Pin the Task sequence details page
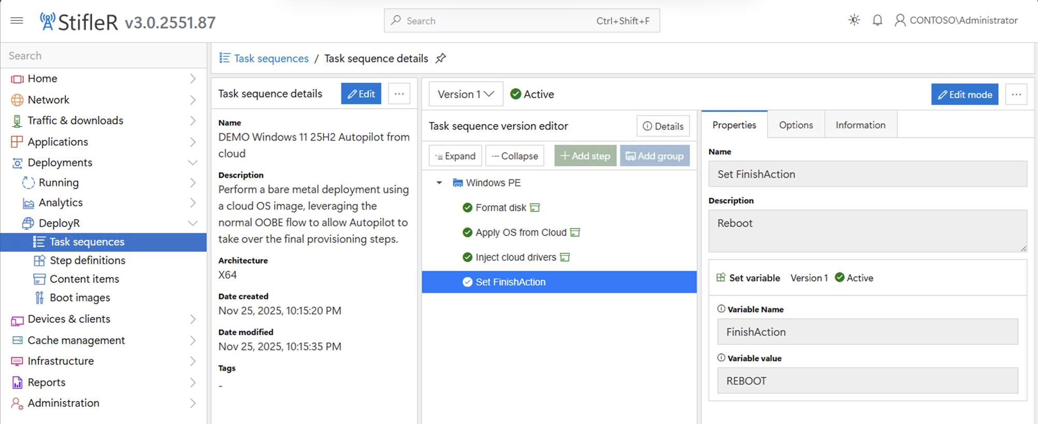This screenshot has width=1038, height=424. (441, 58)
